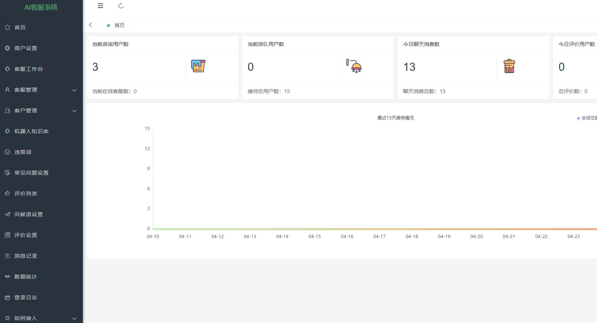The image size is (597, 323).
Task: Expand the 如何接入 submenu
Action: tap(74, 318)
